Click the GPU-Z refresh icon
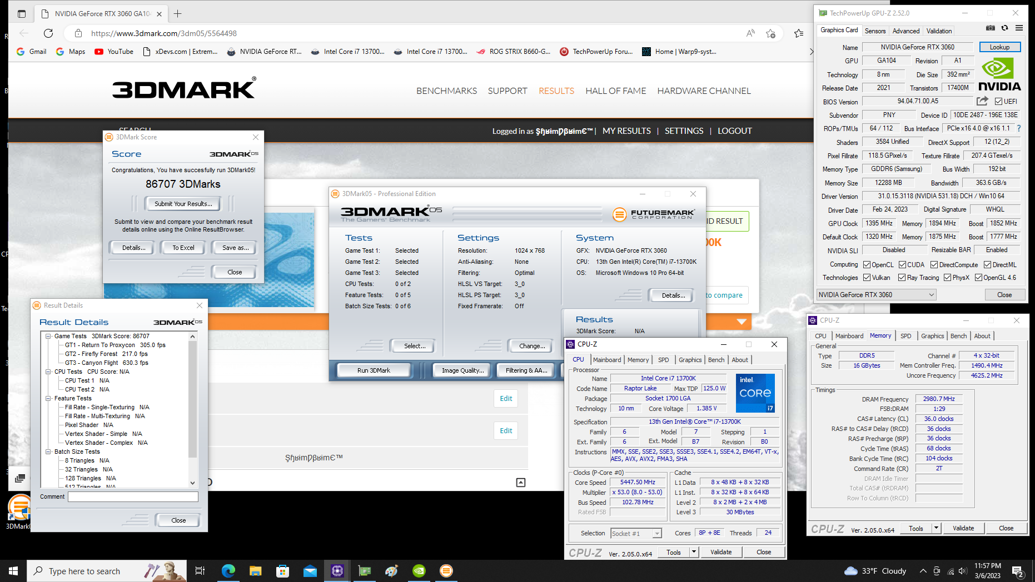 pyautogui.click(x=1004, y=28)
